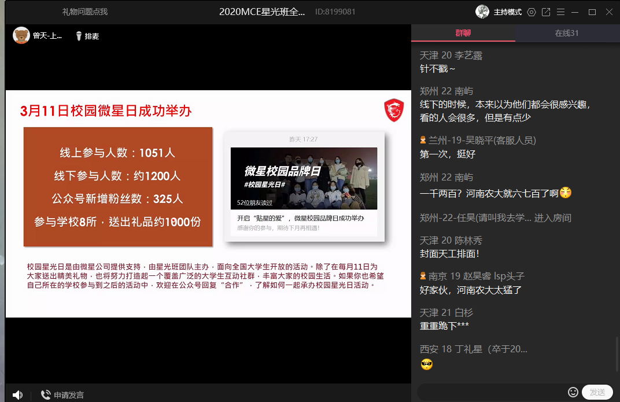
Task: Click the room title 2020MCE星光班全...
Action: coord(262,12)
